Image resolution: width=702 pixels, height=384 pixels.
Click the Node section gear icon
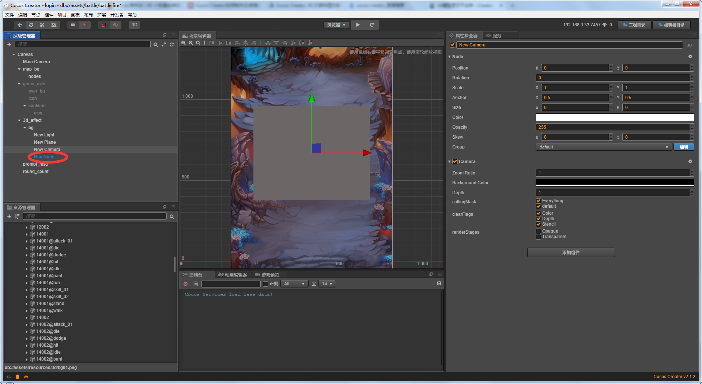[x=690, y=57]
